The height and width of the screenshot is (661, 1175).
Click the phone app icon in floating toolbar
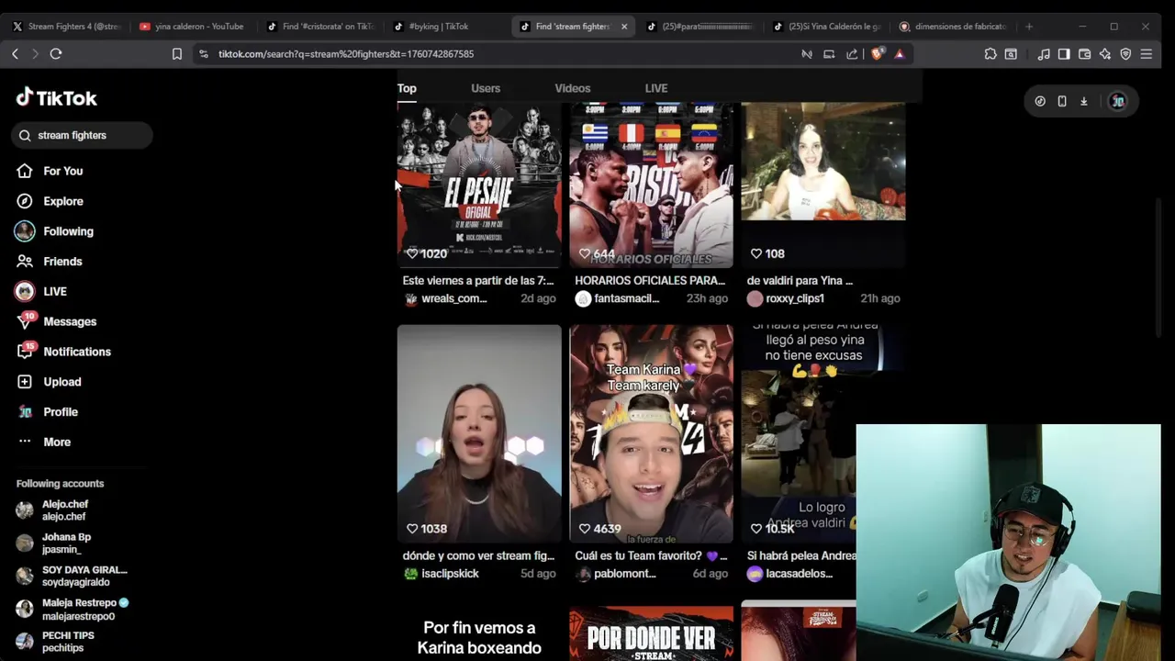pyautogui.click(x=1062, y=101)
